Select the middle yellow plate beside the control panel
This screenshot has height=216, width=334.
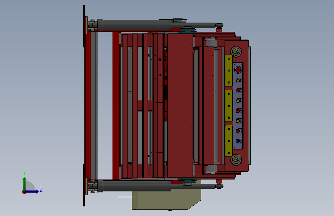pos(229,106)
